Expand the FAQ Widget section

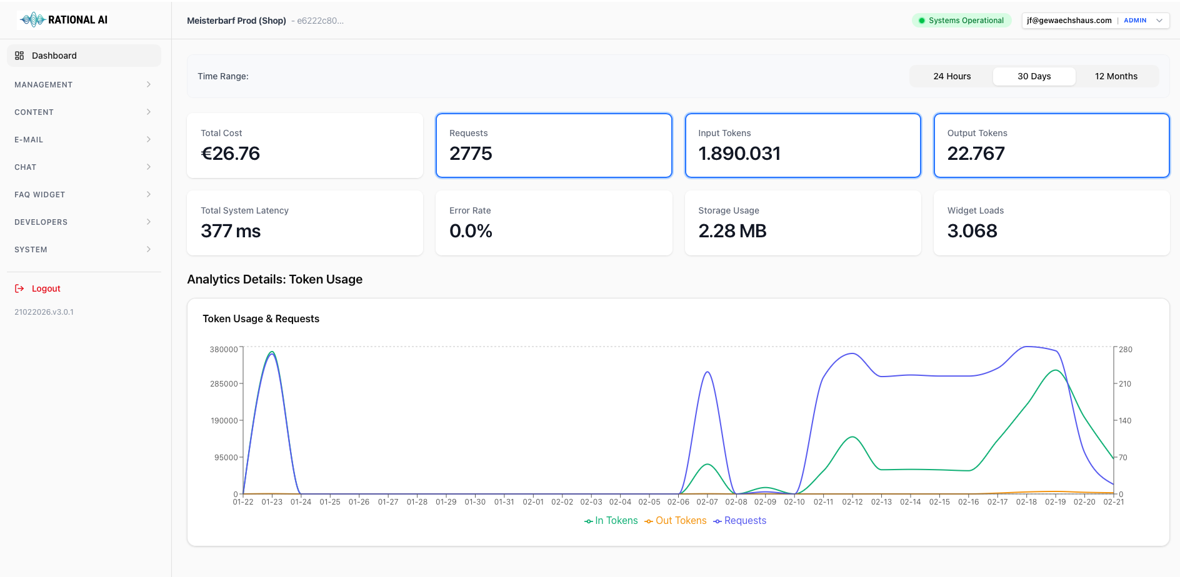tap(83, 195)
